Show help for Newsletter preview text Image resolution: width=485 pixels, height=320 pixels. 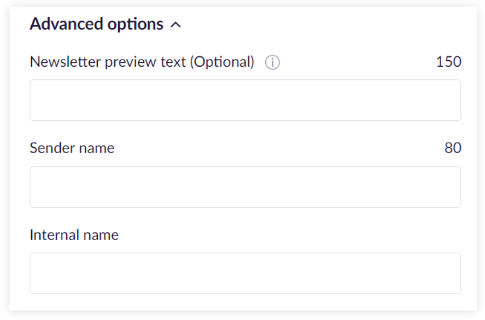[x=272, y=62]
